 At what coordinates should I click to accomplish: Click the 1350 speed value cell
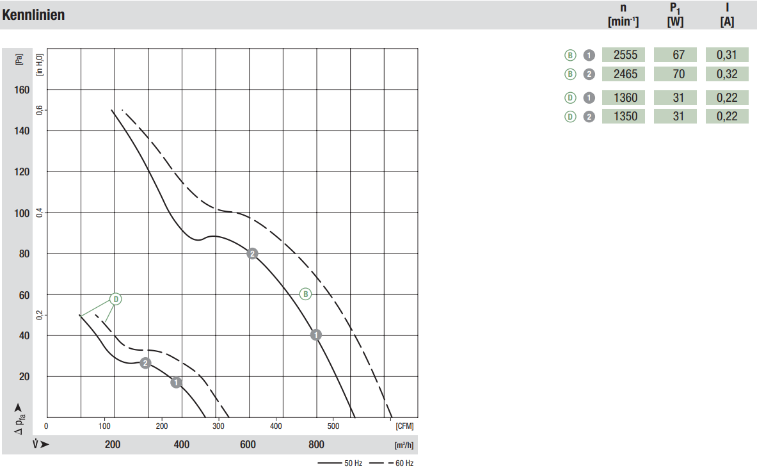click(x=623, y=116)
